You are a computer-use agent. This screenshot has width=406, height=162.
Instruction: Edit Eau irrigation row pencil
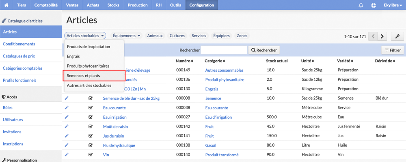67,117
